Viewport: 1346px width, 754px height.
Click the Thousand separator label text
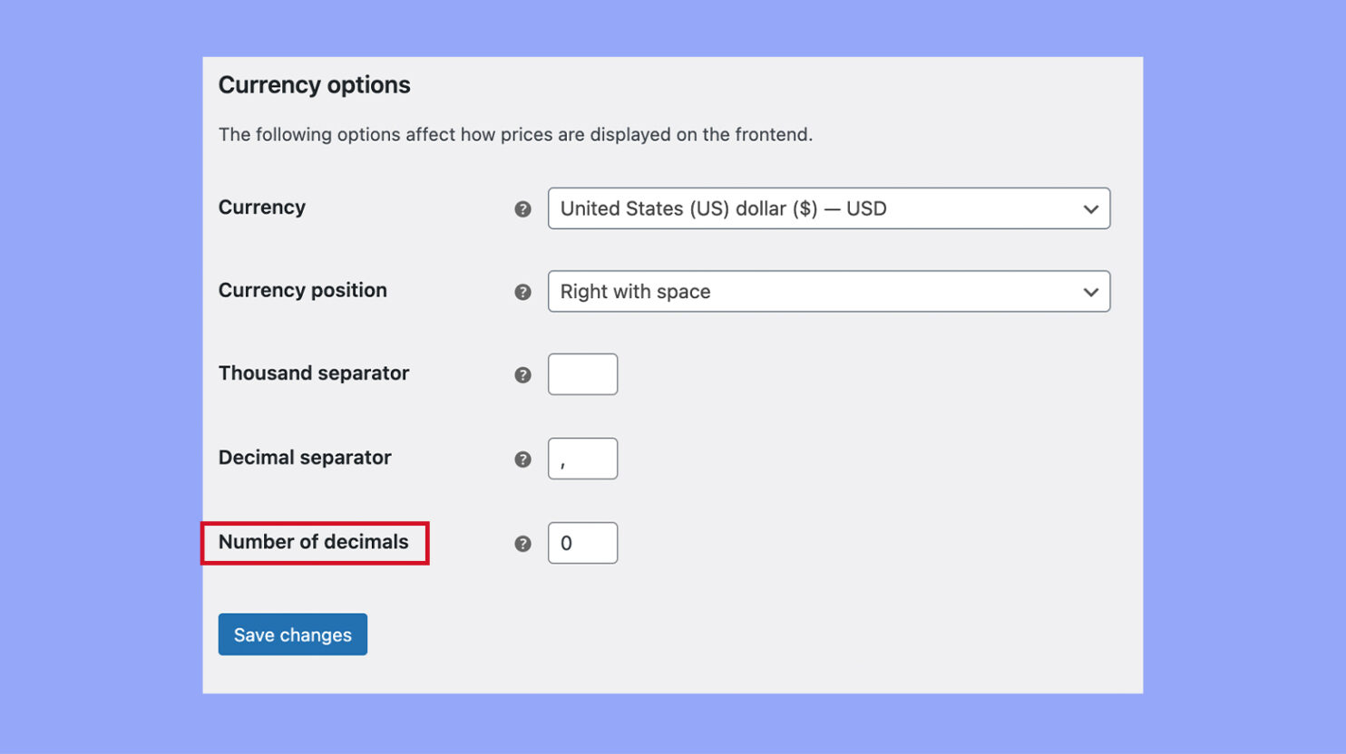[313, 372]
